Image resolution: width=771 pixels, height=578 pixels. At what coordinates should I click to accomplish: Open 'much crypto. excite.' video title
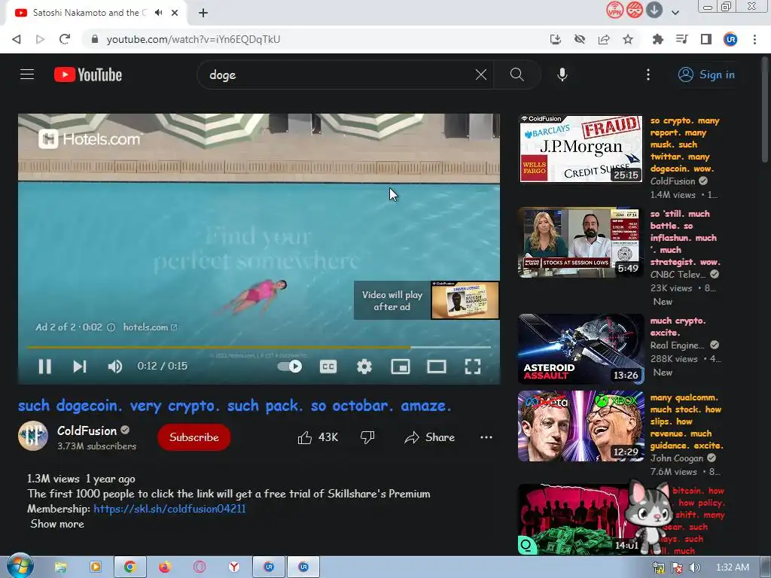678,327
